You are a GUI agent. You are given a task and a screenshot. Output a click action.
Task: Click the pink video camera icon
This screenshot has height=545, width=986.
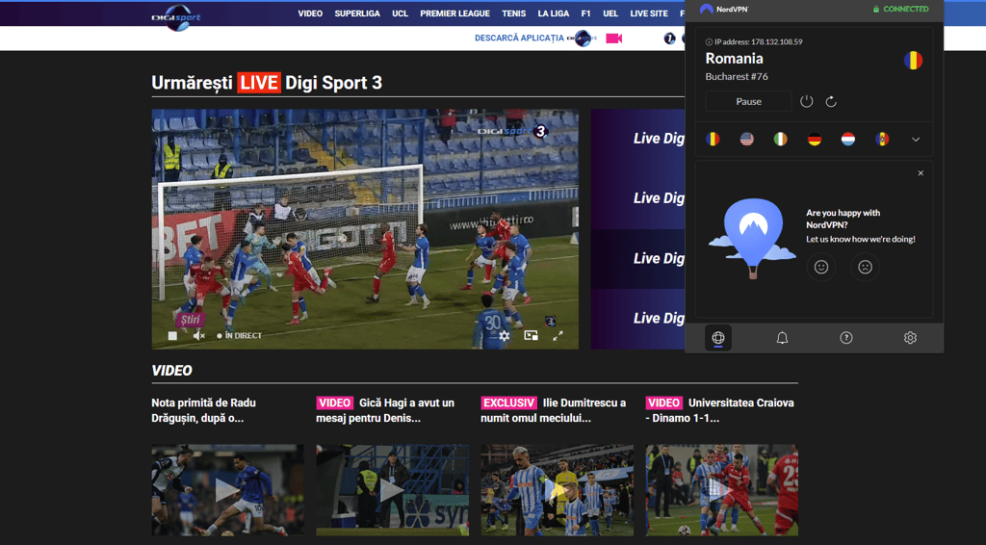(x=613, y=39)
